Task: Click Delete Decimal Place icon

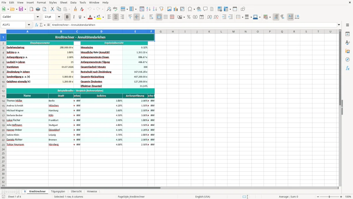Action: (x=216, y=17)
